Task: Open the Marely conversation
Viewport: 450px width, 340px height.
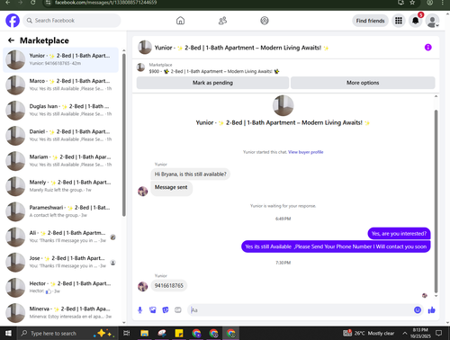Action: pyautogui.click(x=60, y=186)
